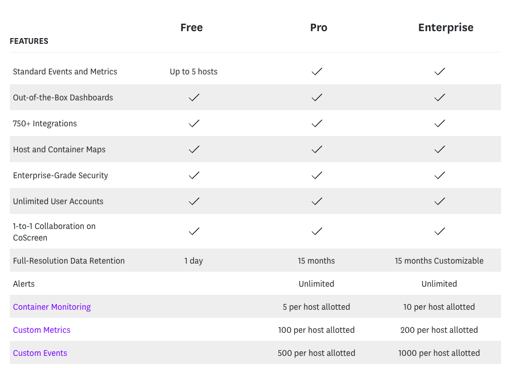The height and width of the screenshot is (368, 523).
Task: Click the Free checkmark for Unlimited User Accounts
Action: pos(194,201)
